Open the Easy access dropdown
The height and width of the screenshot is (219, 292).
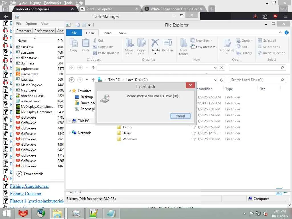pos(203,47)
